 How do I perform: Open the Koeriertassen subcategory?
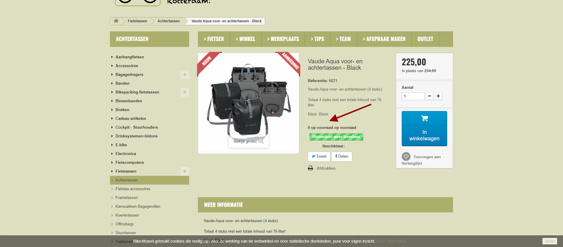coord(127,215)
